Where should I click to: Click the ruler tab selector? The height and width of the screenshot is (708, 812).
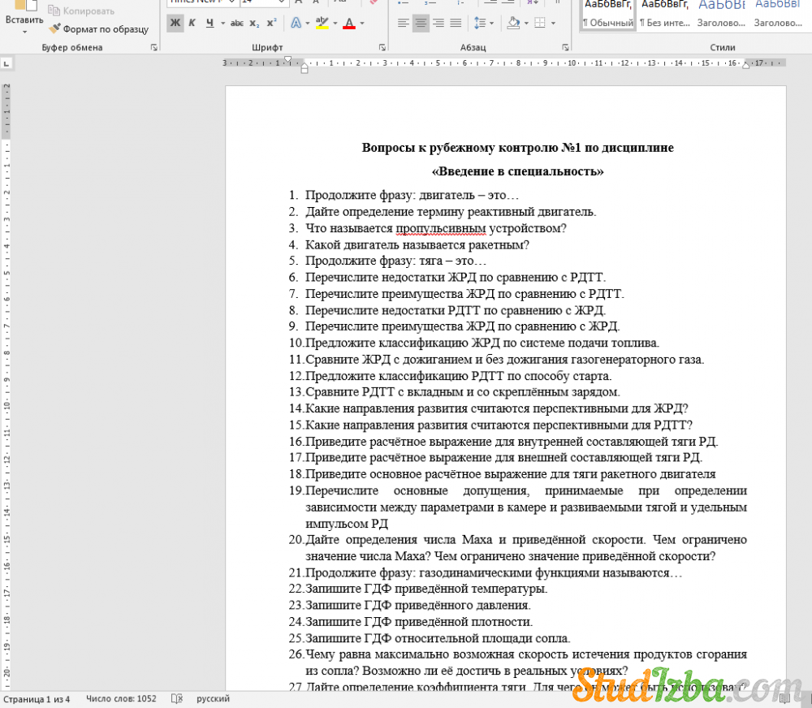[6, 63]
